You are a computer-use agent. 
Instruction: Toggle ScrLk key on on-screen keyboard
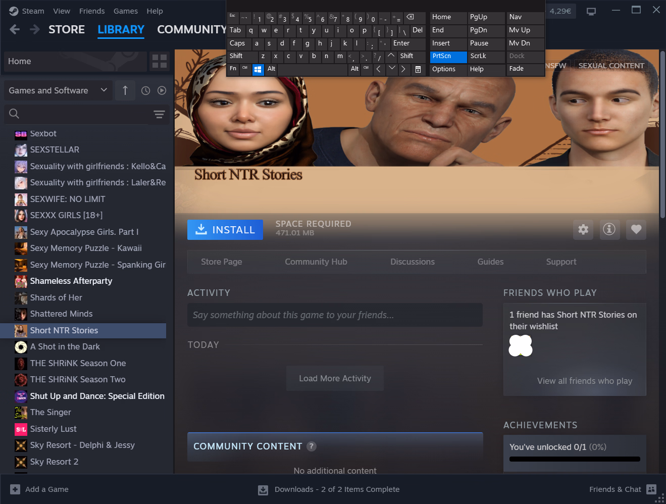pyautogui.click(x=486, y=57)
